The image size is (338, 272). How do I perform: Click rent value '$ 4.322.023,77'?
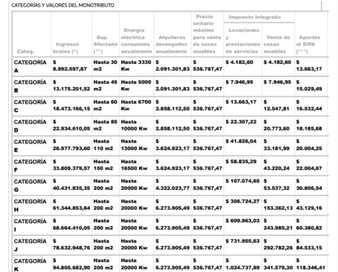pyautogui.click(x=173, y=185)
